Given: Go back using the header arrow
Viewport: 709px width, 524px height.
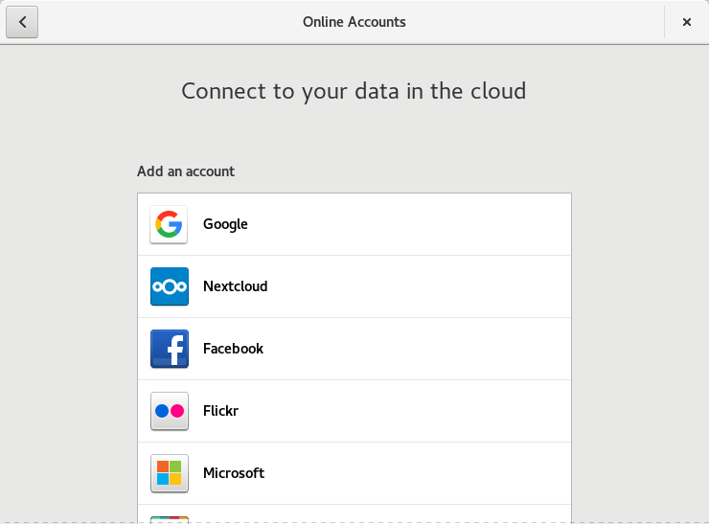Looking at the screenshot, I should click(22, 22).
